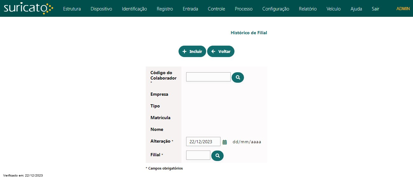Open the Entrada menu
The image size is (413, 180).
pos(190,9)
